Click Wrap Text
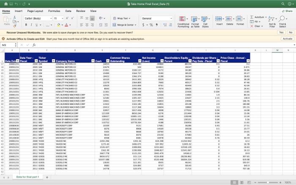 coord(122,18)
